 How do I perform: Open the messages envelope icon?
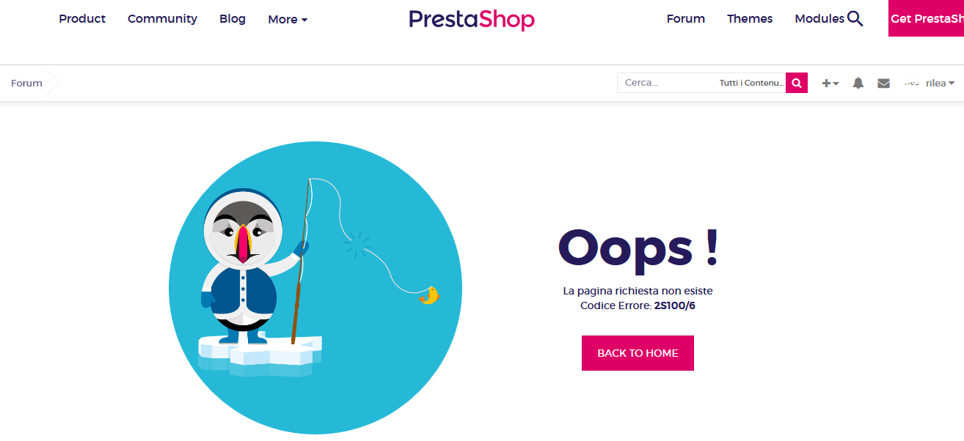pyautogui.click(x=883, y=83)
